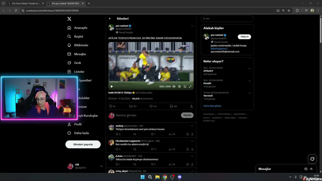Viewport: 322px width, 181px height.
Task: Click the Yanıtla button
Action: (x=187, y=115)
